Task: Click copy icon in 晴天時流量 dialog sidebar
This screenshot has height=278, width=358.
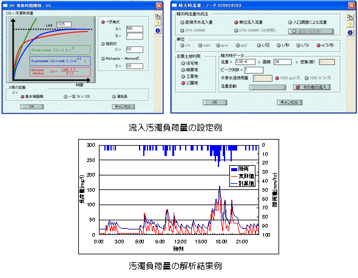Action: (x=350, y=17)
